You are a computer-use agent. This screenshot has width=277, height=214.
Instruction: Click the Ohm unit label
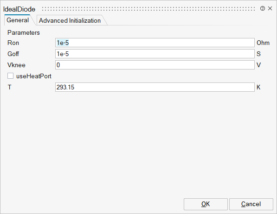click(x=263, y=43)
